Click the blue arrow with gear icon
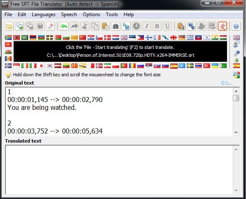246x199 pixels. (x=236, y=53)
